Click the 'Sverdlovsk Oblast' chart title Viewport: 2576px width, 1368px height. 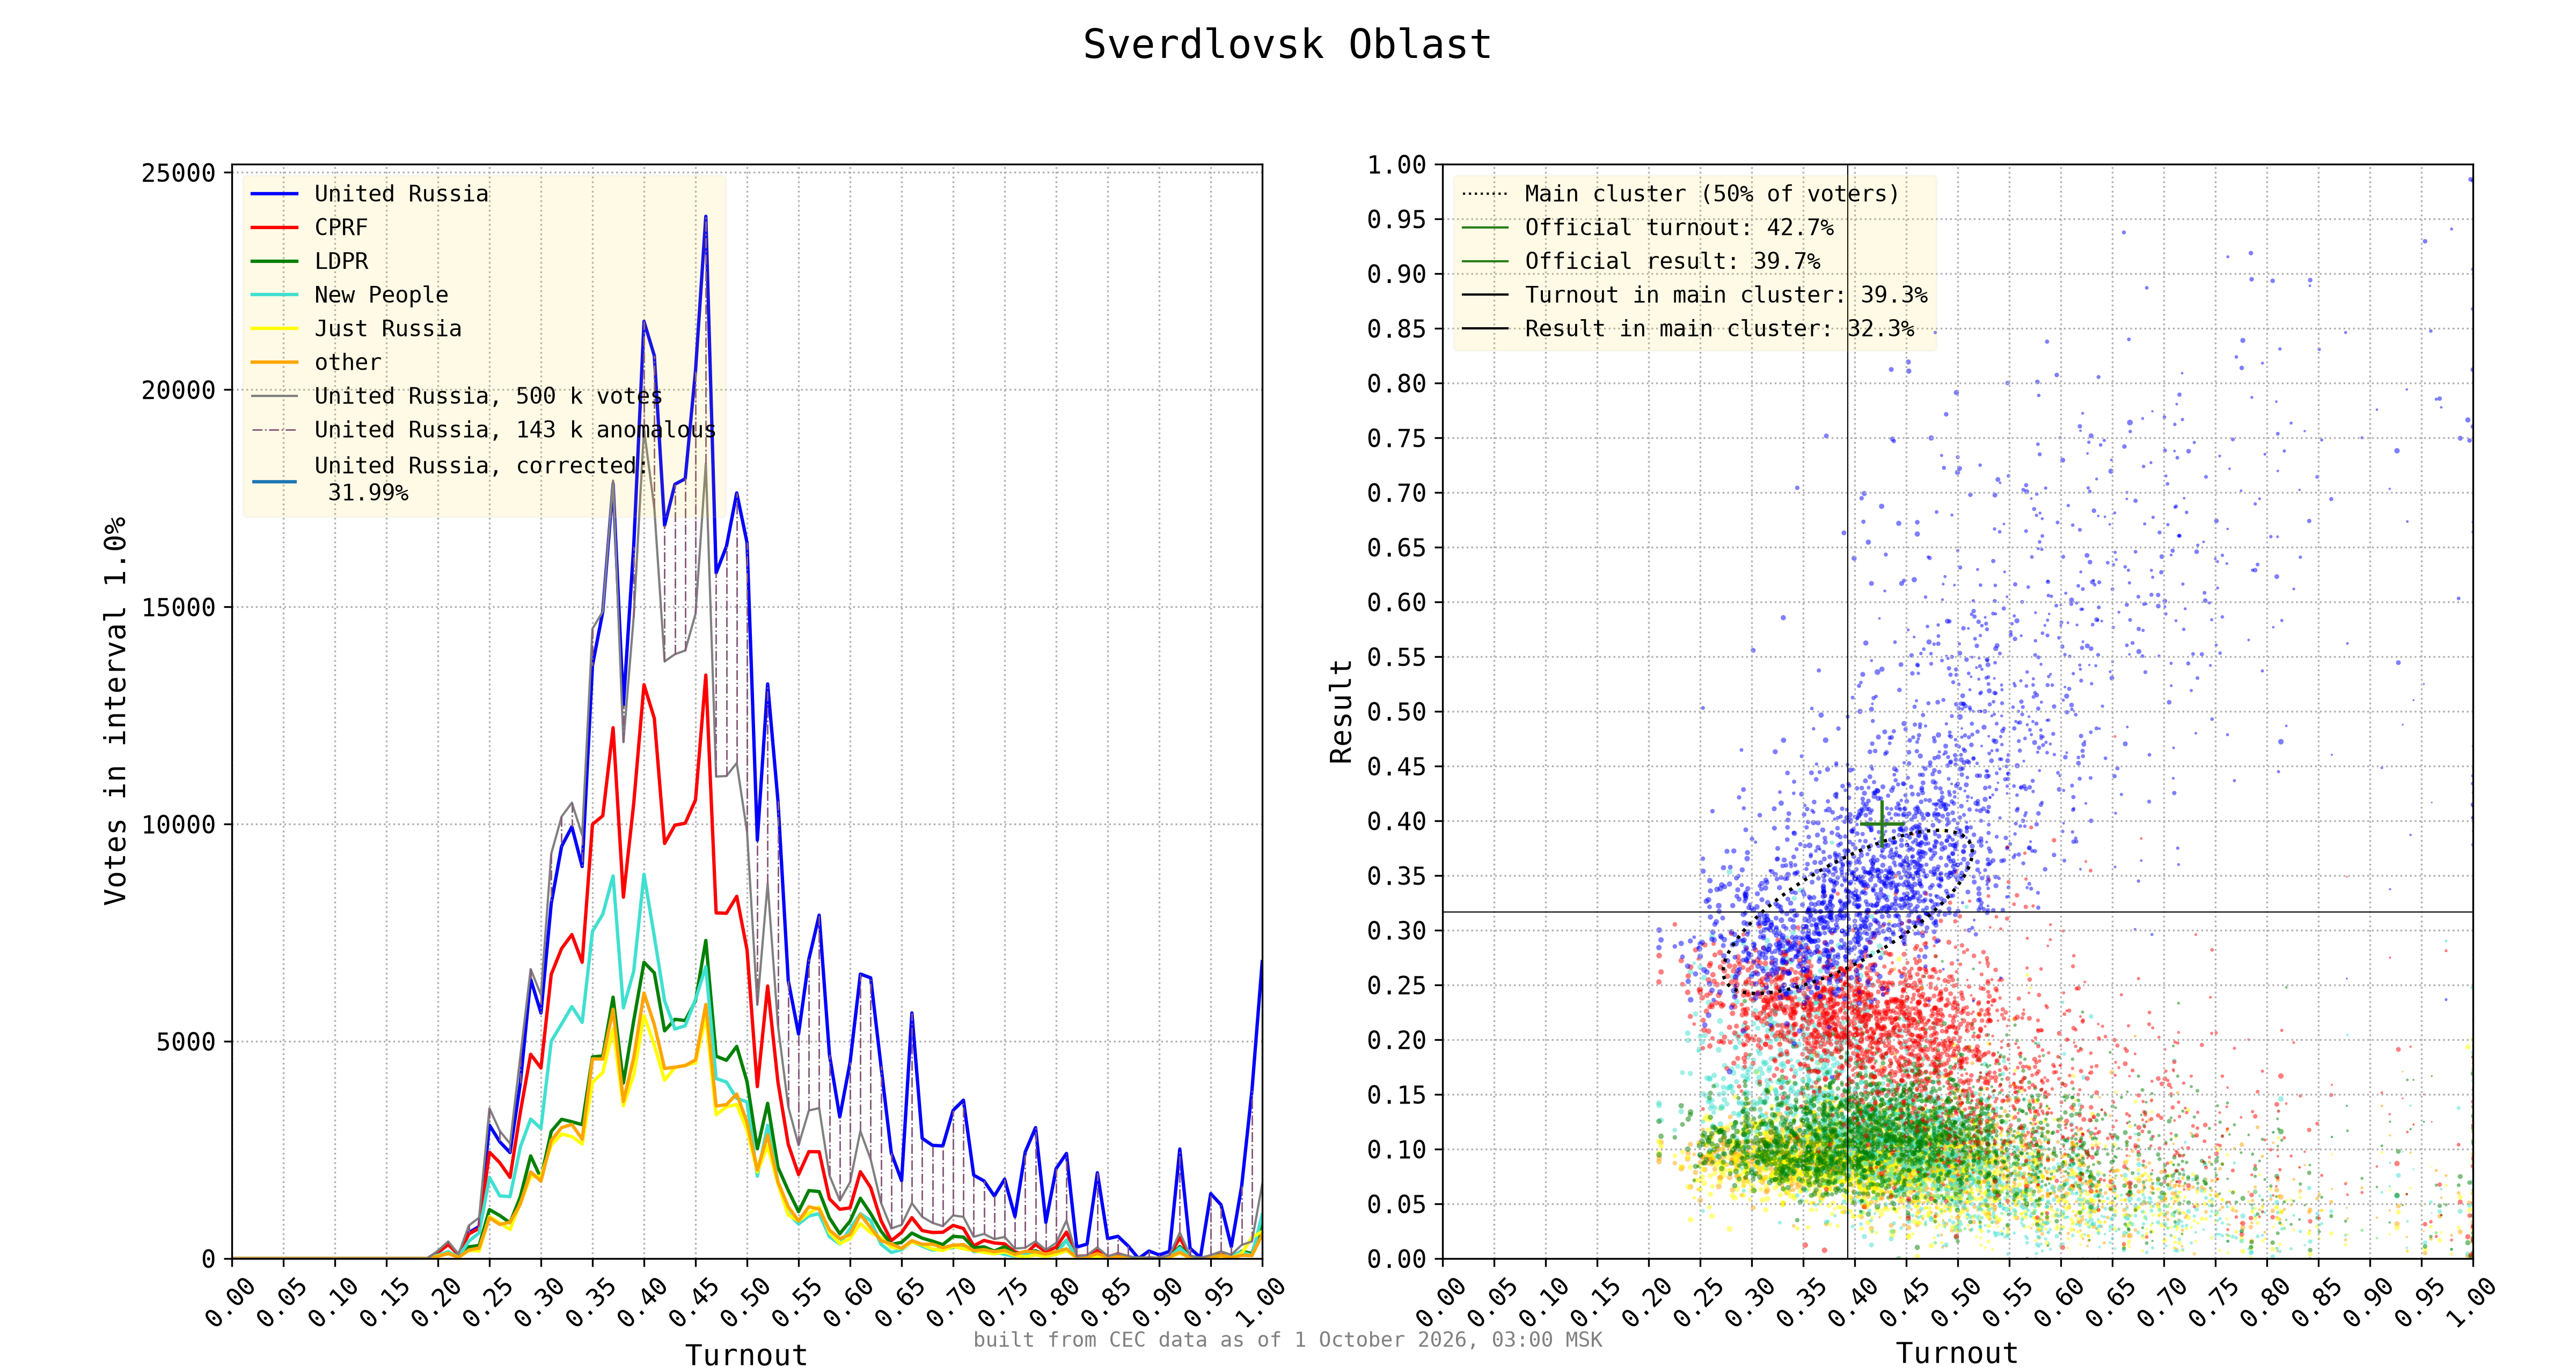pyautogui.click(x=1287, y=45)
